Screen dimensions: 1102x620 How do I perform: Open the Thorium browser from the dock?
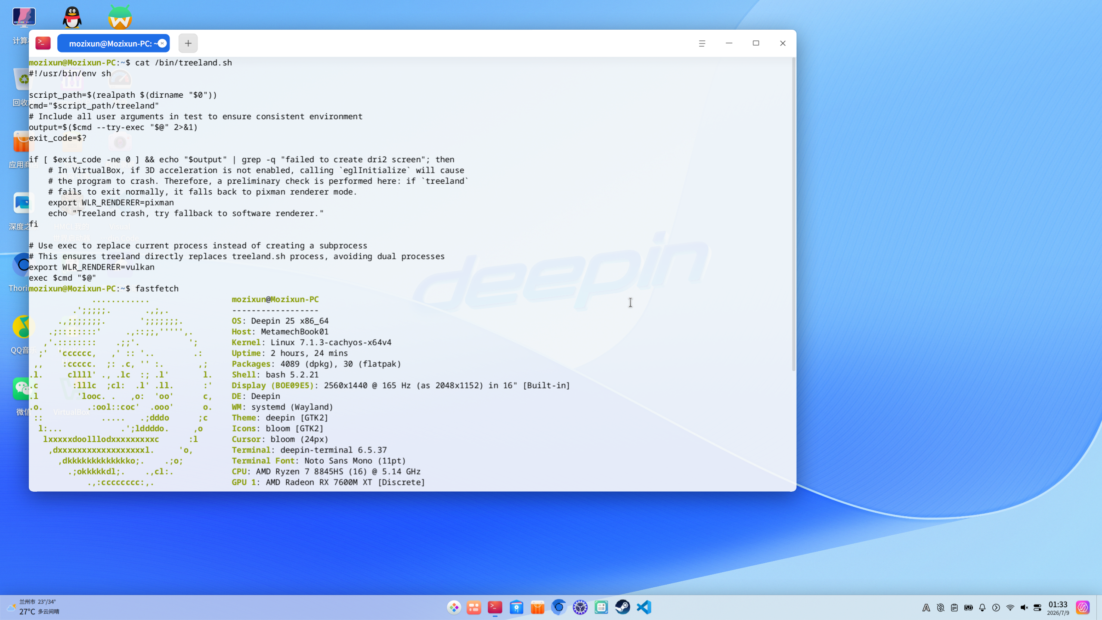coord(559,608)
